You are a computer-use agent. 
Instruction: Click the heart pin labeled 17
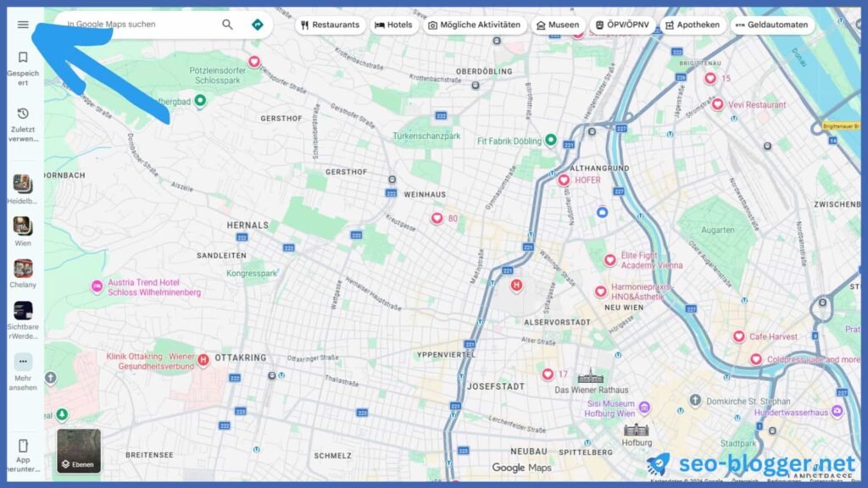548,374
